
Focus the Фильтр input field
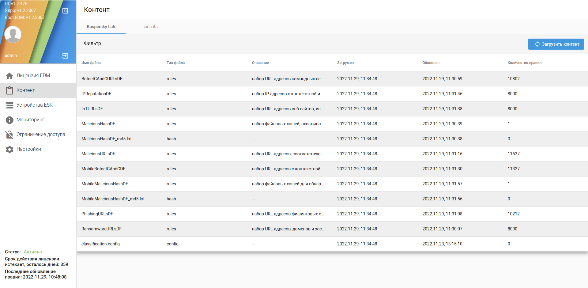coord(305,44)
